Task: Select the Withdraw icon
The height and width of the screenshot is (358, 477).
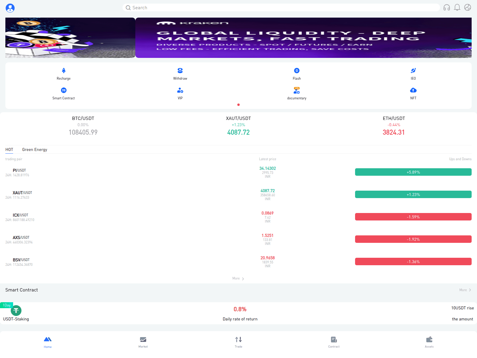Action: tap(180, 73)
